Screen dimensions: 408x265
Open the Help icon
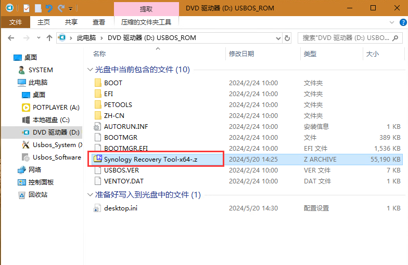click(x=403, y=22)
